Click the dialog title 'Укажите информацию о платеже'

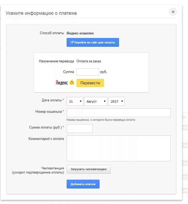pyautogui.click(x=41, y=13)
